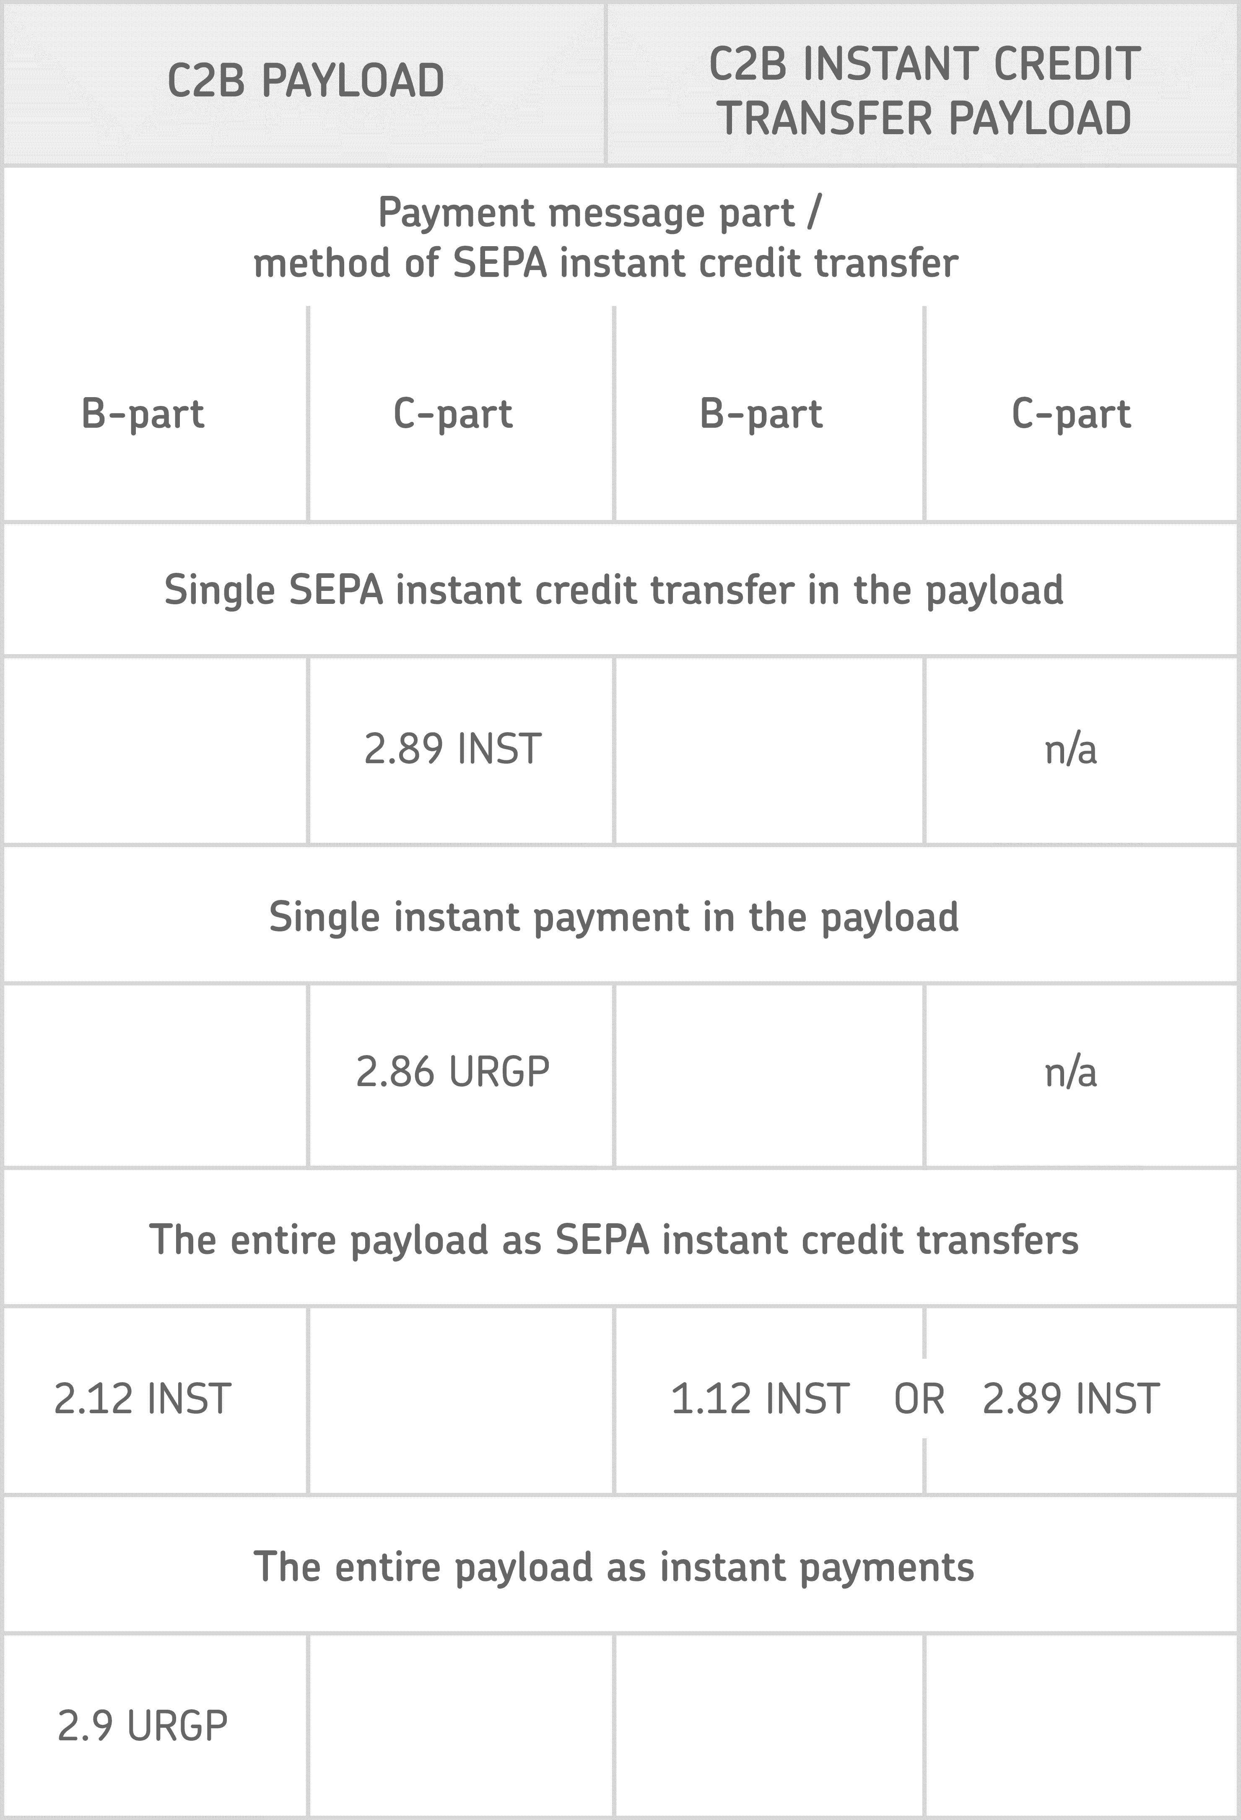Click n/a beside the 2.86 URGP row

pos(1070,1072)
